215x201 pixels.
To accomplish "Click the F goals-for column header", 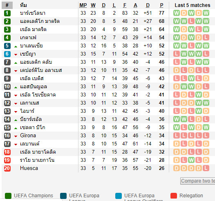I will [125, 5].
